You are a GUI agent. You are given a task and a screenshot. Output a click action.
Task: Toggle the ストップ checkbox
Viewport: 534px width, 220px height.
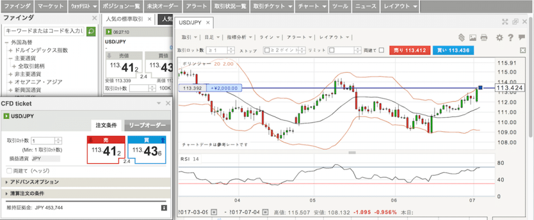[267, 50]
